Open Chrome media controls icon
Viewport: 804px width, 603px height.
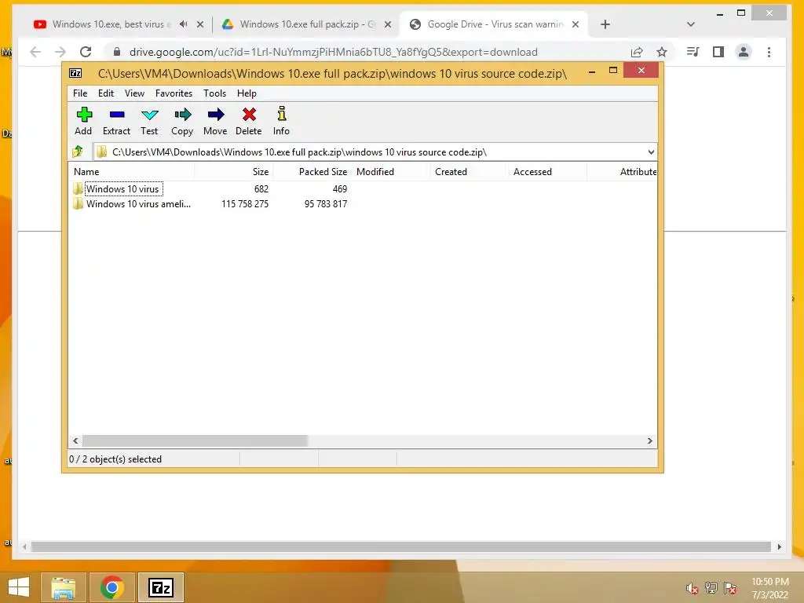[x=693, y=52]
